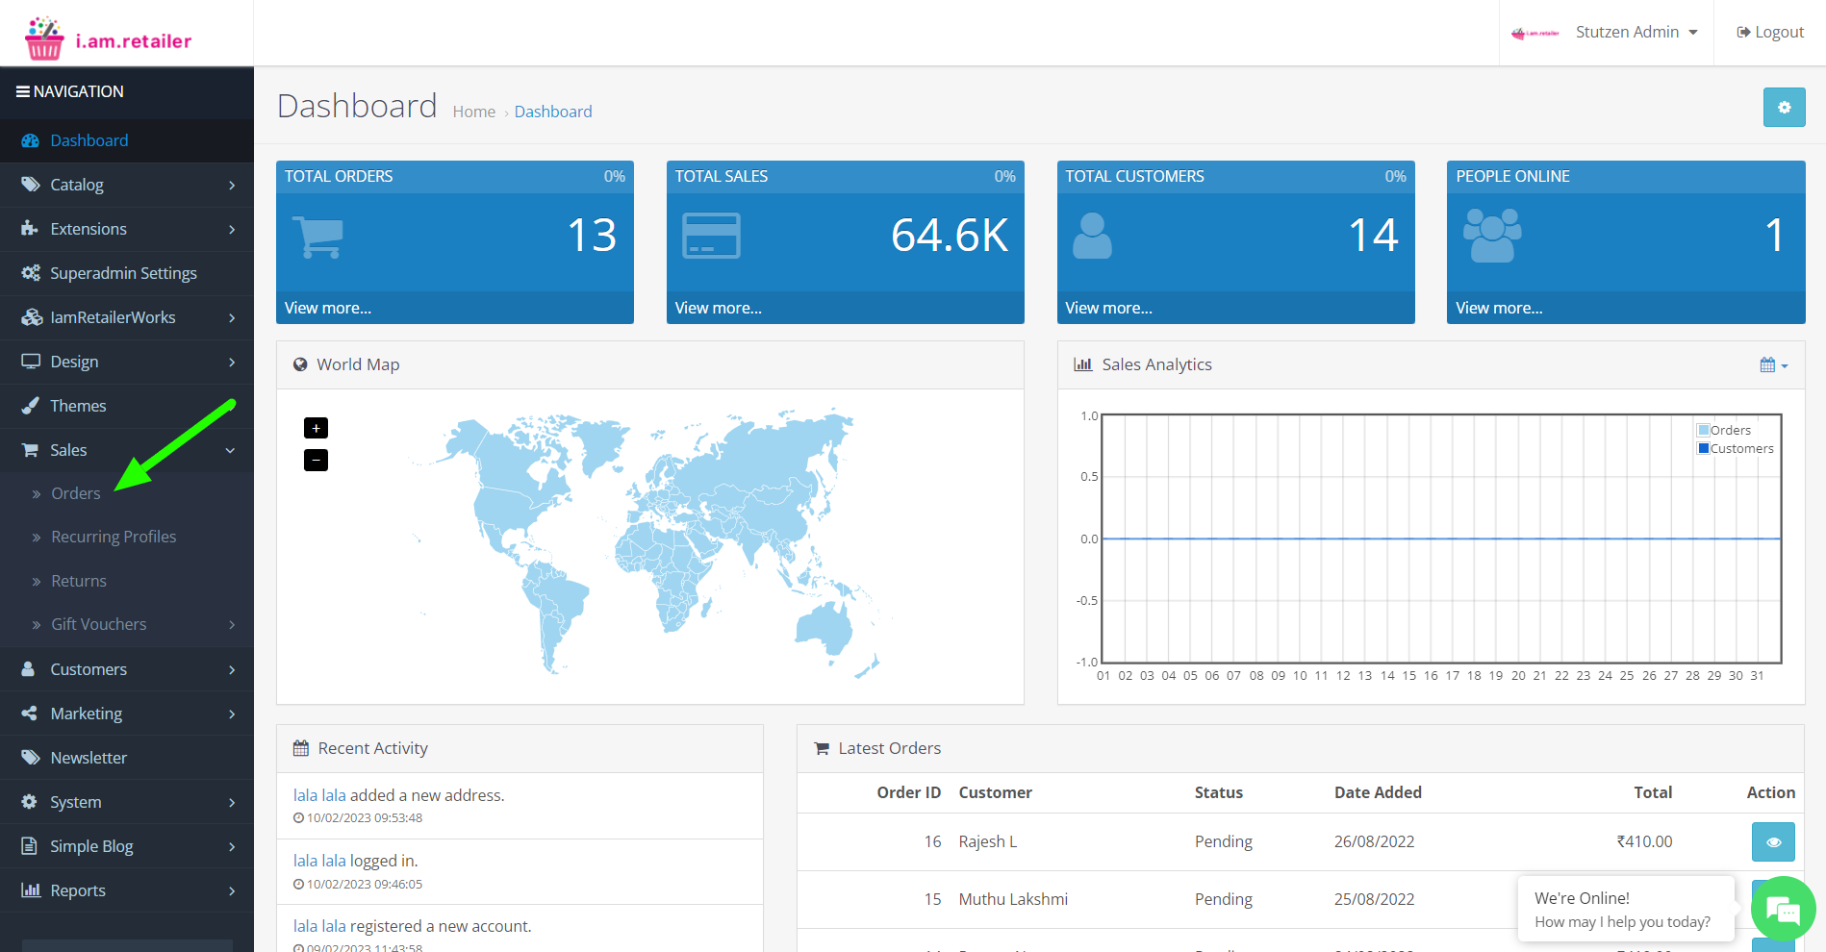Click the Themes paintbrush icon

30,406
